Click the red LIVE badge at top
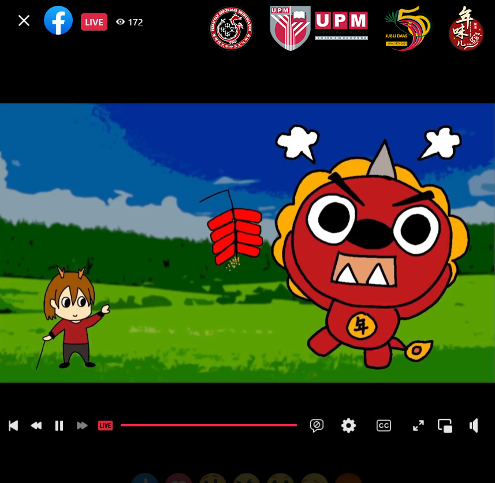Image resolution: width=495 pixels, height=483 pixels. point(94,22)
